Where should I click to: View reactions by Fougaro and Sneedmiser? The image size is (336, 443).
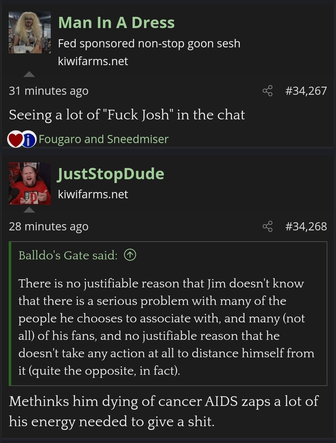103,139
